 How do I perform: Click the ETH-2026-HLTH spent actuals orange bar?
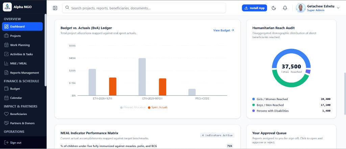click(113, 87)
